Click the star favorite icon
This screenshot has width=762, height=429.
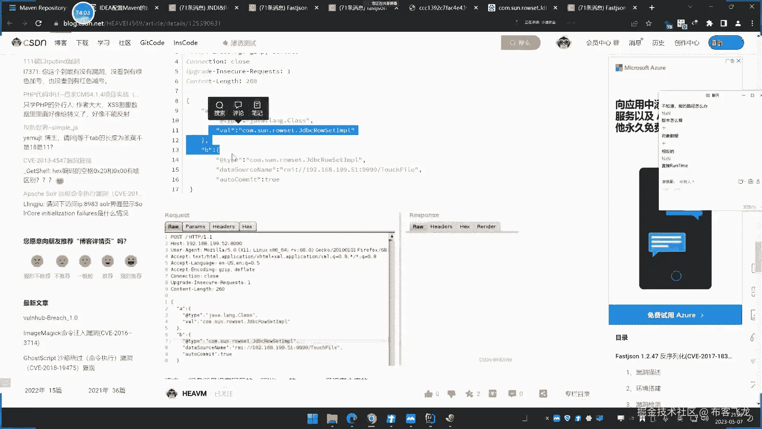point(470,394)
